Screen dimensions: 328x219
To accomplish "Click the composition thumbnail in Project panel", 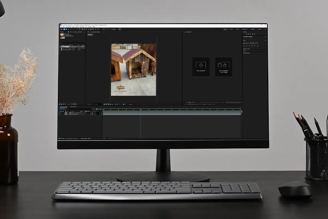I will (62, 36).
